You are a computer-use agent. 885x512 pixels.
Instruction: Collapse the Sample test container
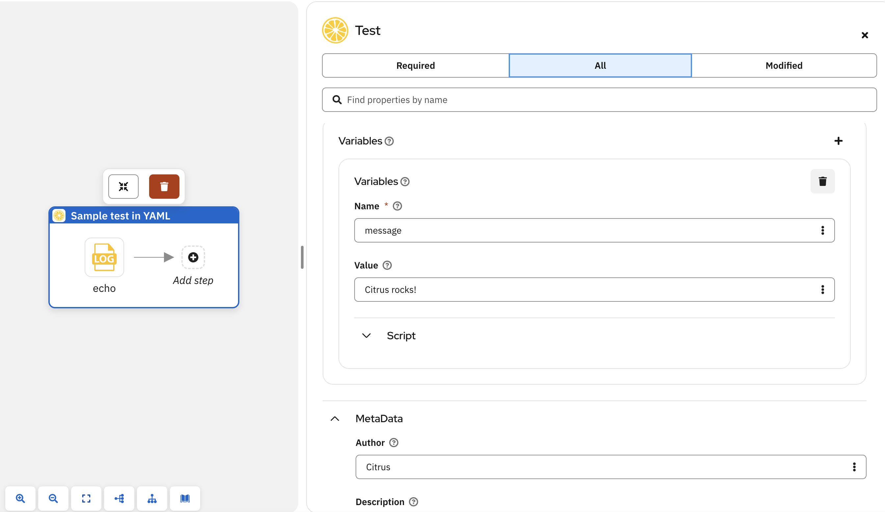coord(123,186)
